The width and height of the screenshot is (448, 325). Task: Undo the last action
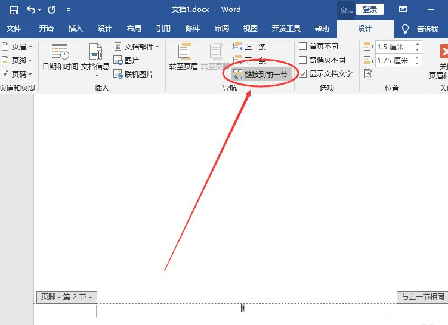(31, 10)
